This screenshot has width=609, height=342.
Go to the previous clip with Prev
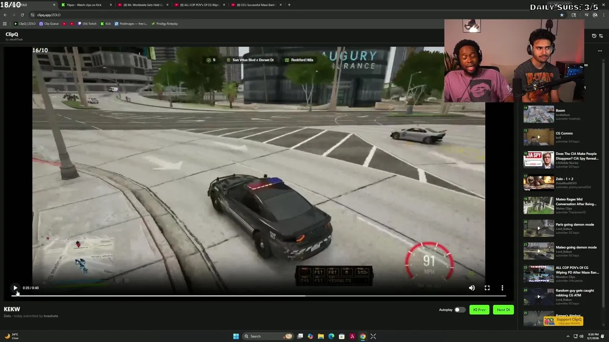(x=480, y=310)
